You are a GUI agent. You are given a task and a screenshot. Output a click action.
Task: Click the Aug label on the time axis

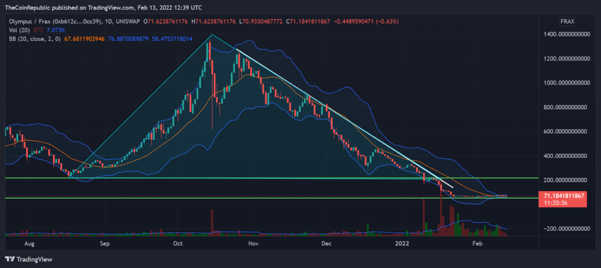pyautogui.click(x=31, y=243)
